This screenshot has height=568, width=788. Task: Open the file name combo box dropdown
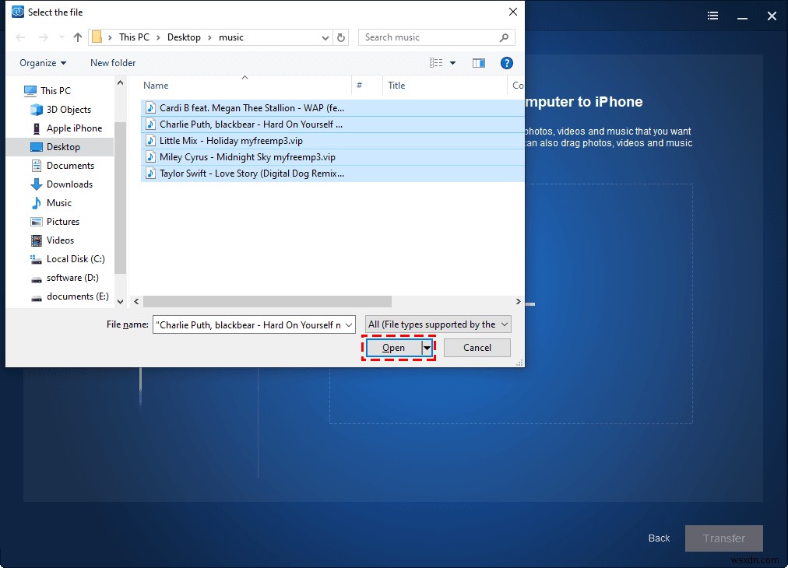click(x=349, y=324)
